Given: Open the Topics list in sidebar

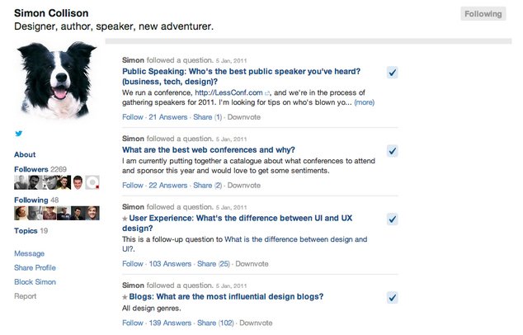Looking at the screenshot, I should point(26,231).
